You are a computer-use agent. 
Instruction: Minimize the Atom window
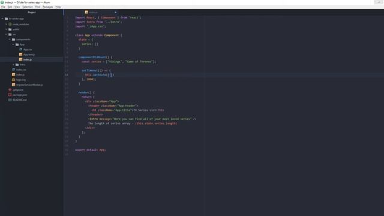point(379,2)
